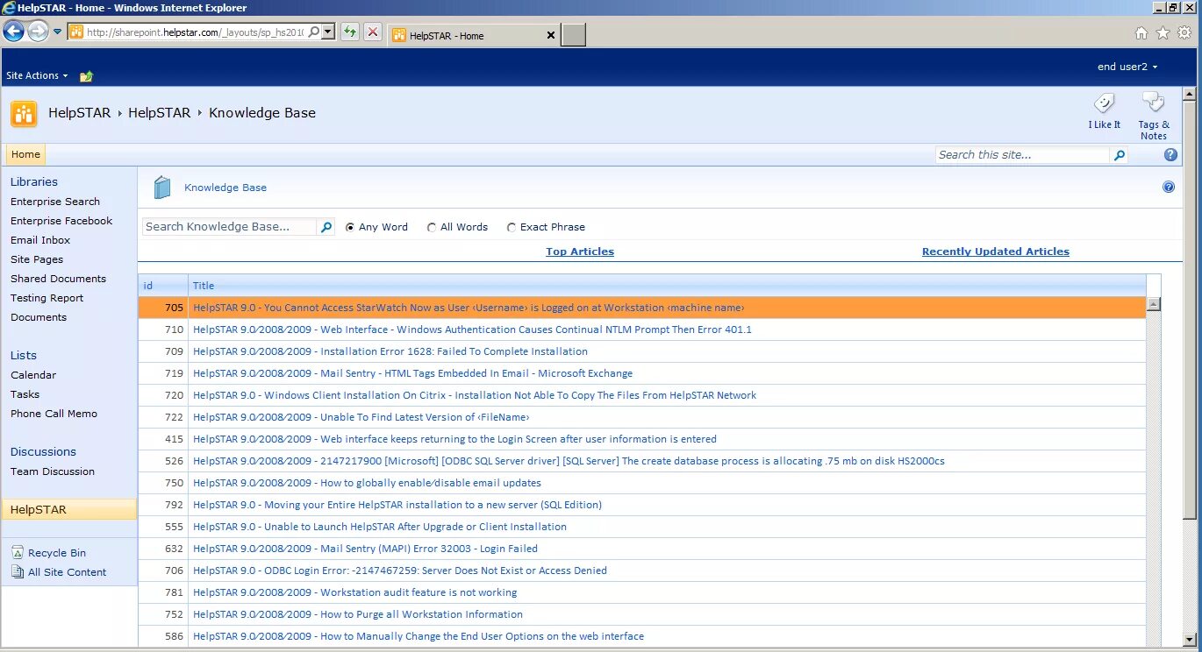Click the Navigate Up folder icon
The height and width of the screenshot is (652, 1202).
(86, 76)
